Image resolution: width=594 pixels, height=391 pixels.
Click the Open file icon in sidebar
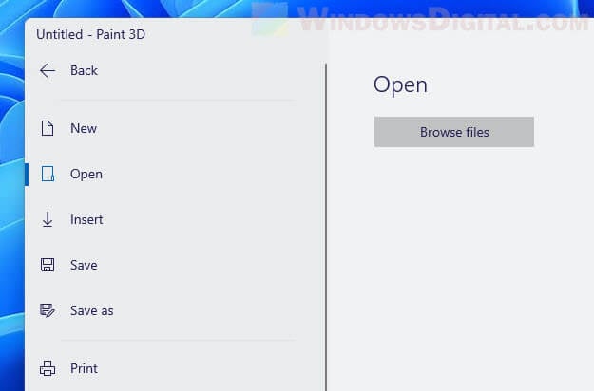pyautogui.click(x=48, y=174)
